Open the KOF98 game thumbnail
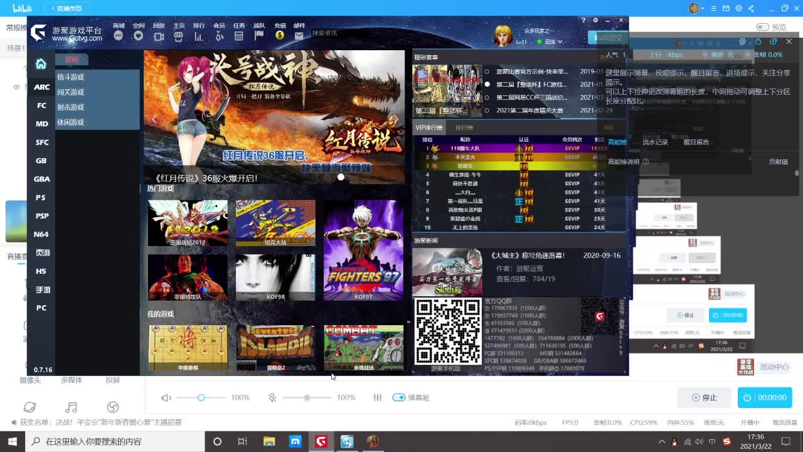803x452 pixels. [x=275, y=277]
